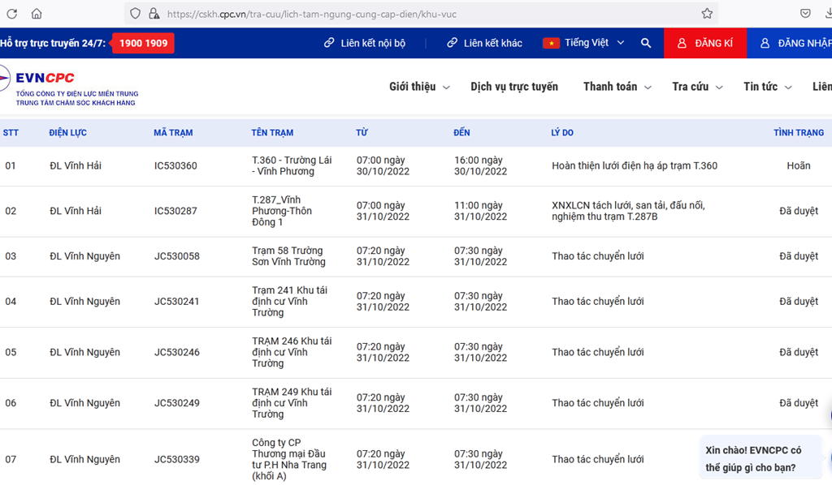Expand the Tra cứu menu

click(x=697, y=87)
